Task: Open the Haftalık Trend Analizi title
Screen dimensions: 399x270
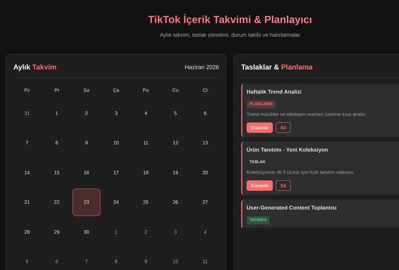Action: [274, 92]
